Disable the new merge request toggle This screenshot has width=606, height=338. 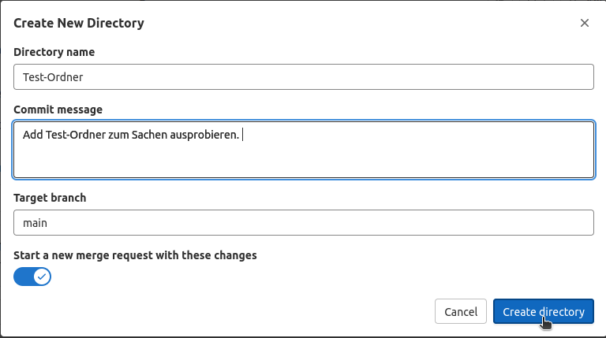coord(32,277)
